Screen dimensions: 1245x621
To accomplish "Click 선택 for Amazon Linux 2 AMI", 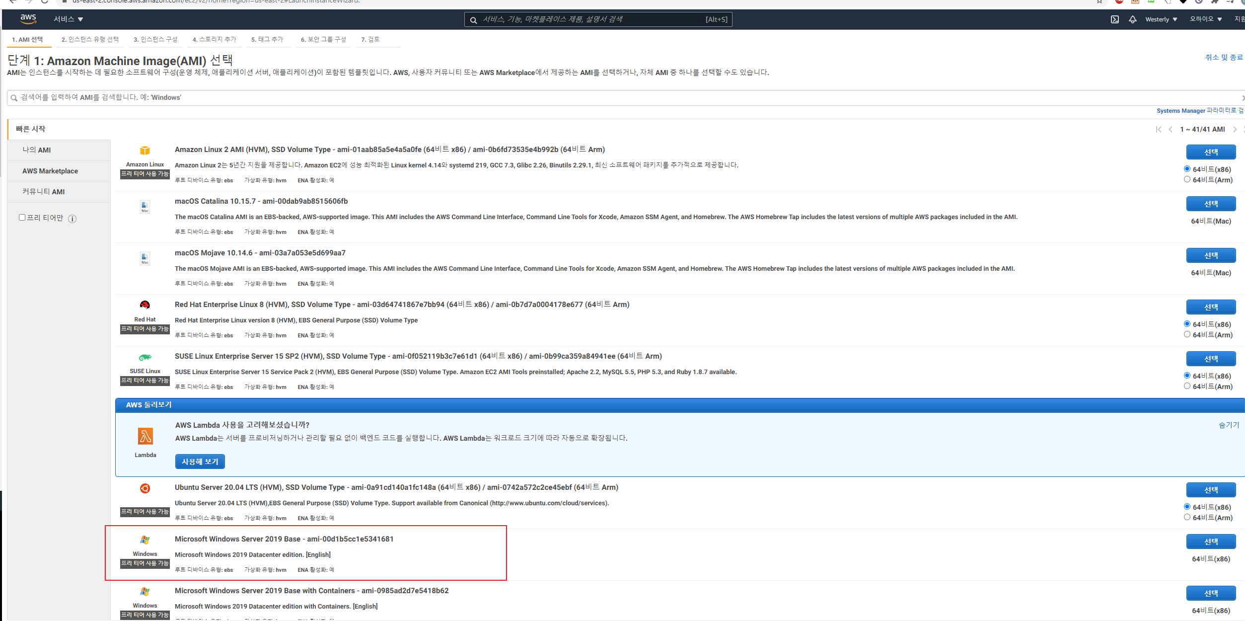I will pos(1211,153).
